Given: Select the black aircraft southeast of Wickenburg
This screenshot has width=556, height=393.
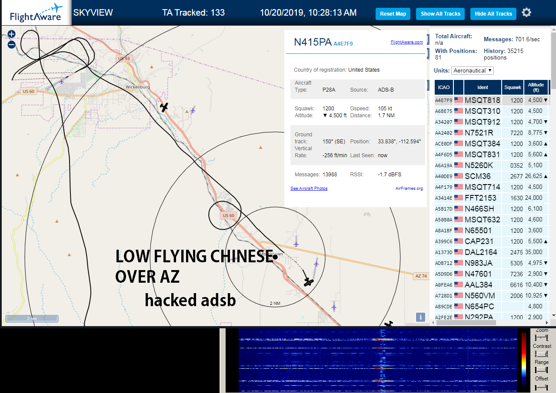Looking at the screenshot, I should coord(164,106).
